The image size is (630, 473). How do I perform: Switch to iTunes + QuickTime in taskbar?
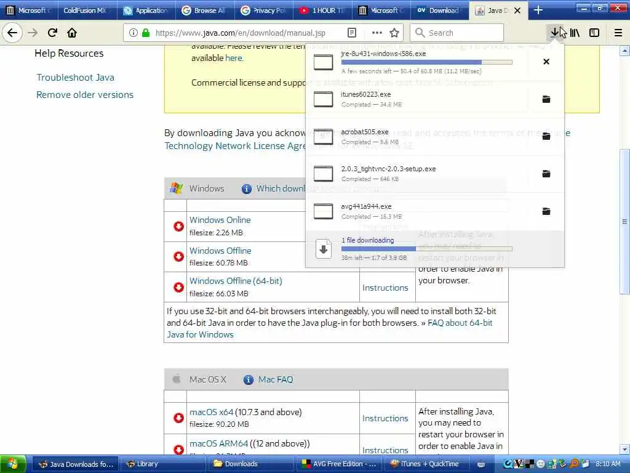[x=426, y=464]
